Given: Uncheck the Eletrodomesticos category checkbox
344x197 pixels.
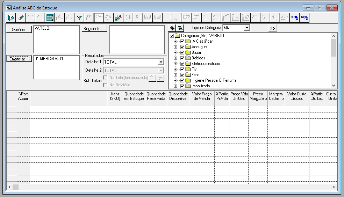Looking at the screenshot, I should coord(182,64).
